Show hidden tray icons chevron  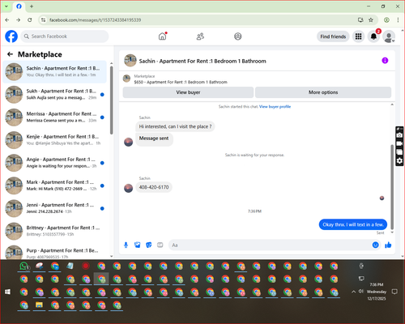(353, 292)
